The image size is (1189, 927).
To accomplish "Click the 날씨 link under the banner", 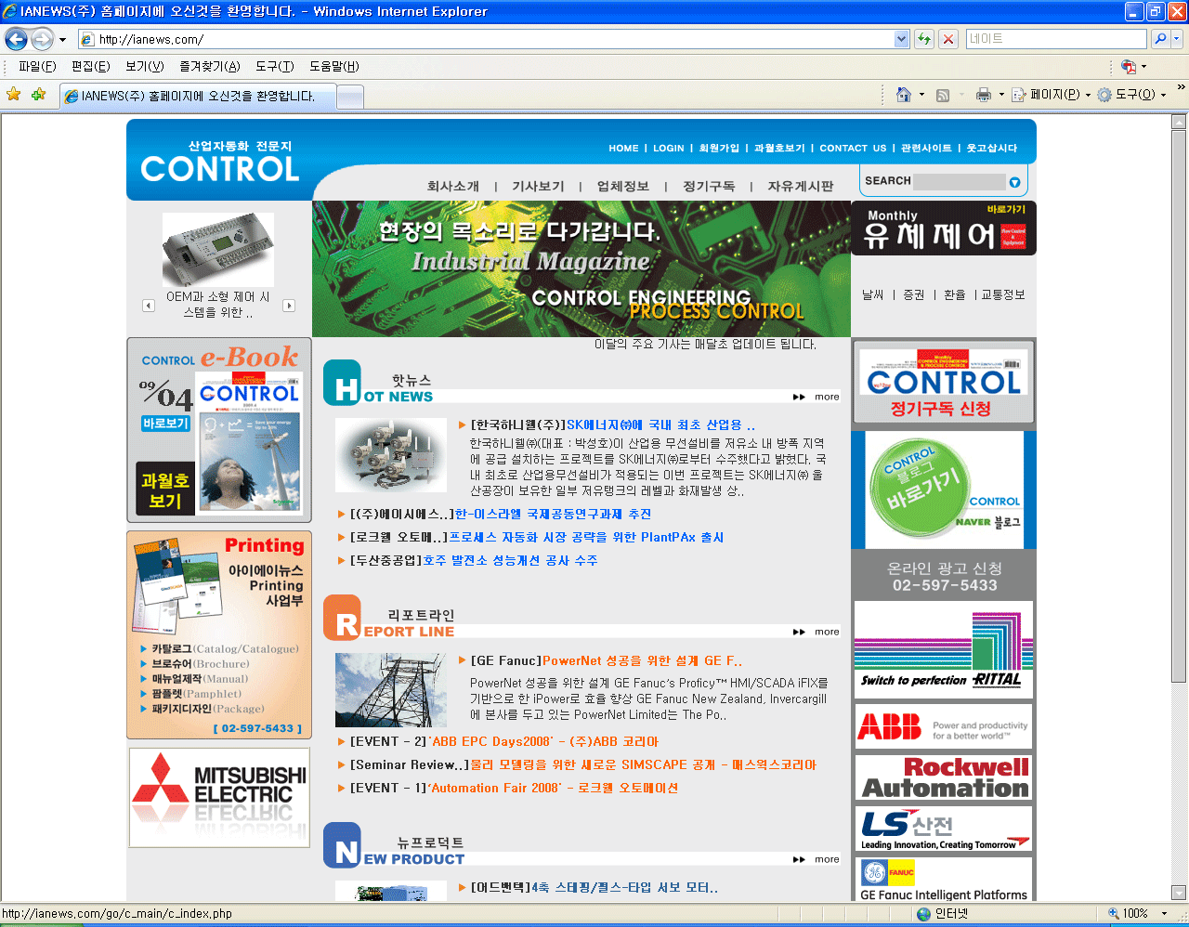I will point(873,294).
